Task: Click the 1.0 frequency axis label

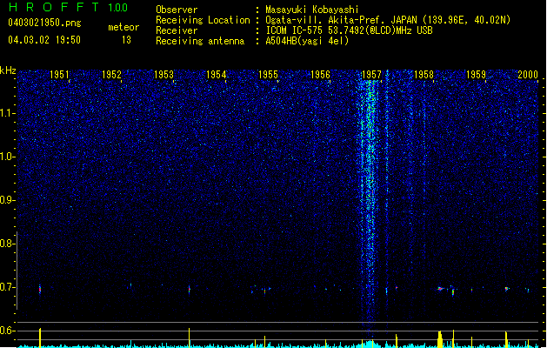Action: pos(7,157)
